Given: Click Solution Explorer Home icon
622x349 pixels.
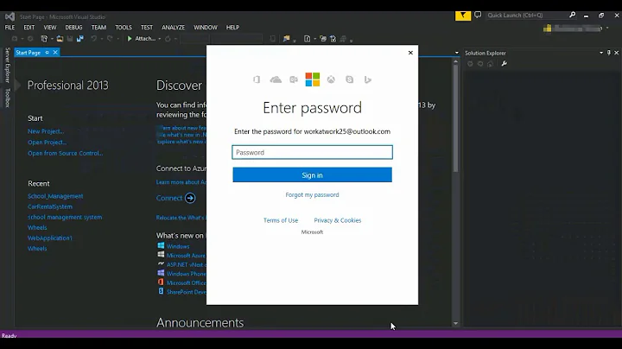Looking at the screenshot, I should pos(491,63).
